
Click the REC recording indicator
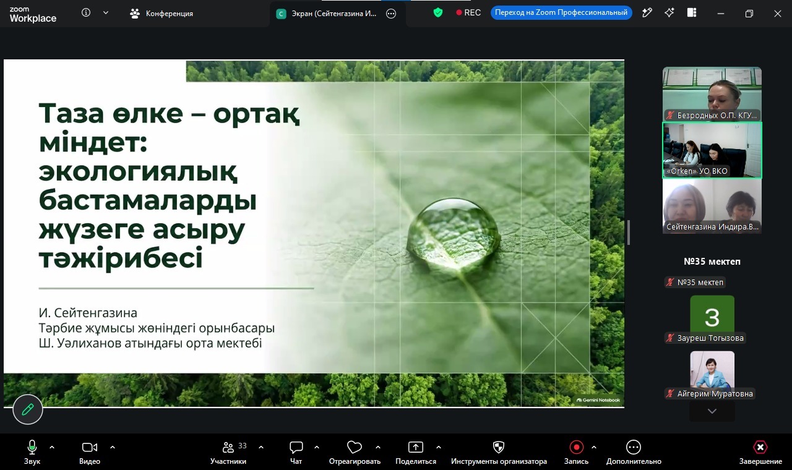(x=468, y=12)
